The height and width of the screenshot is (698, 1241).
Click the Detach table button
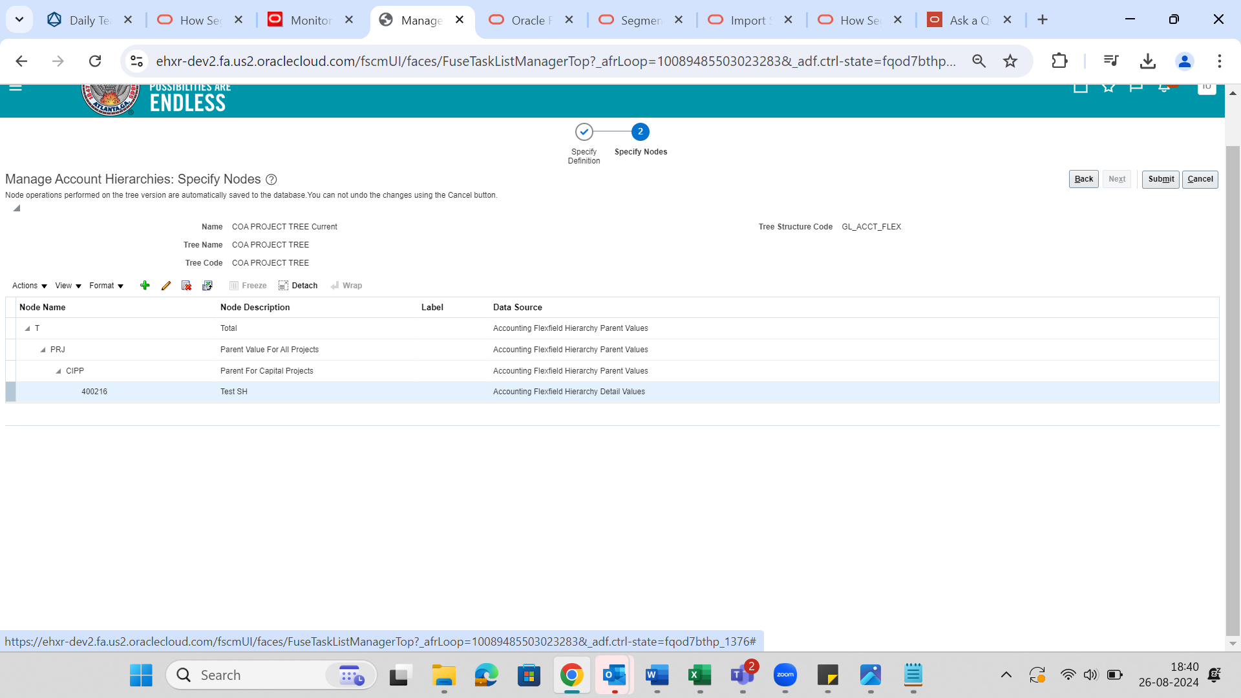click(x=298, y=286)
